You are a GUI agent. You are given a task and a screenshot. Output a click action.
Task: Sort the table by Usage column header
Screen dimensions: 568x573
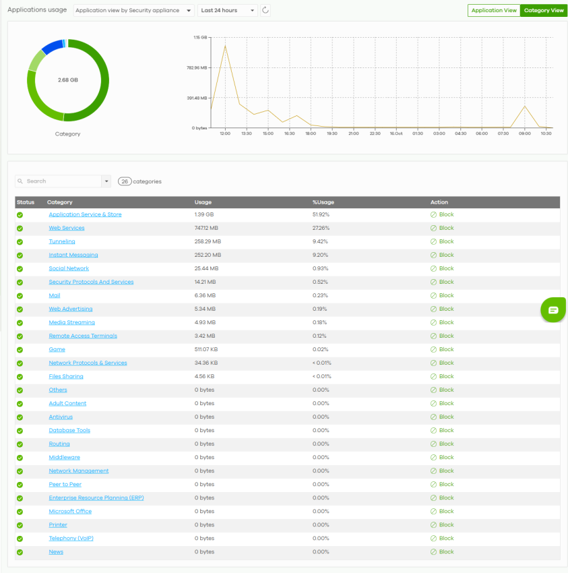pyautogui.click(x=203, y=202)
